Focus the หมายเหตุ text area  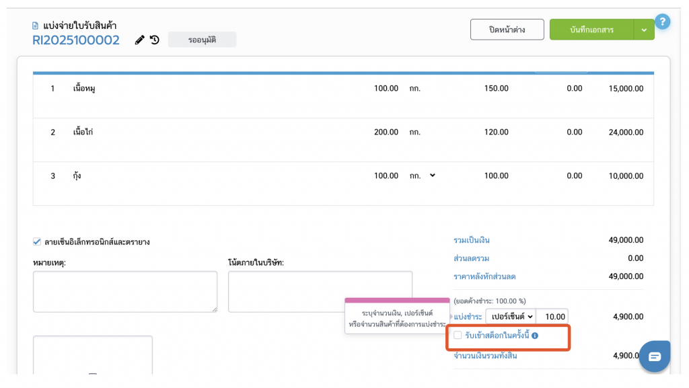coord(125,291)
